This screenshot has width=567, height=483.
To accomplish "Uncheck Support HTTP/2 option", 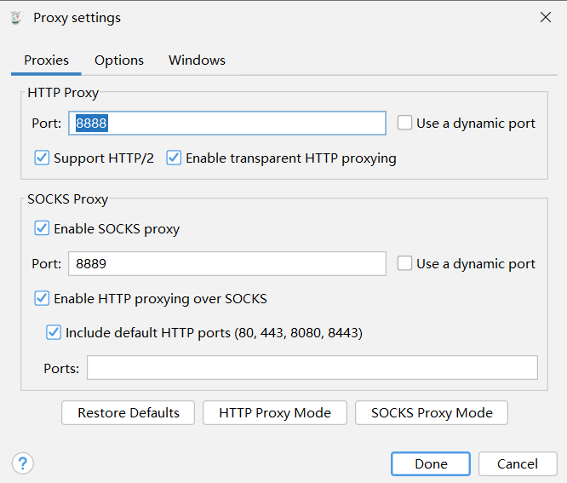I will coord(42,158).
